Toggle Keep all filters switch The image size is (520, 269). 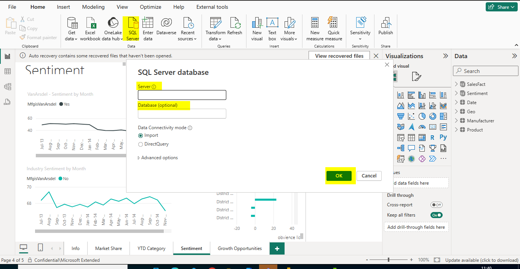pos(437,215)
